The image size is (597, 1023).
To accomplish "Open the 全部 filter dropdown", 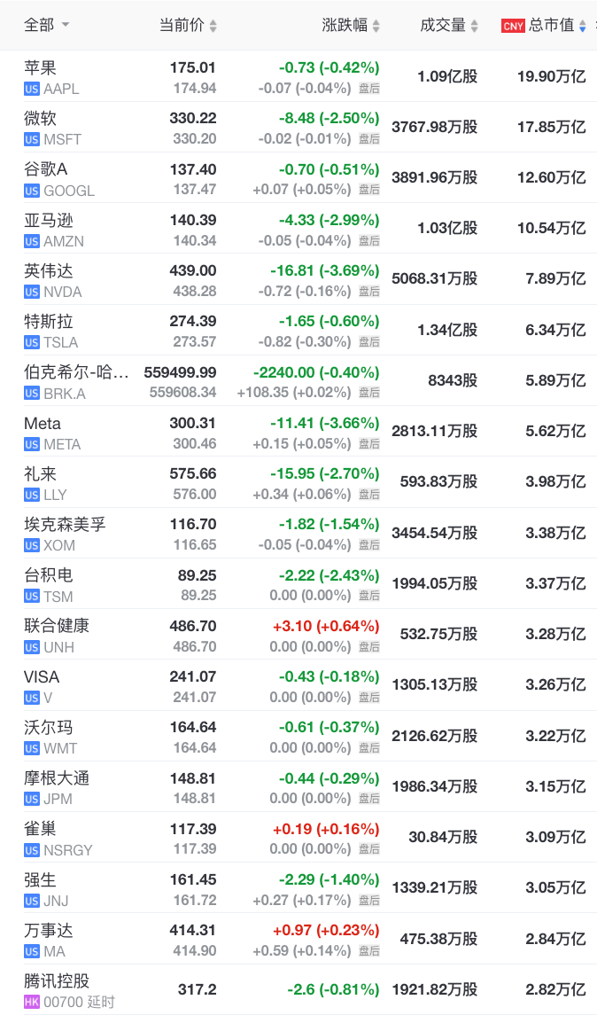I will [46, 26].
